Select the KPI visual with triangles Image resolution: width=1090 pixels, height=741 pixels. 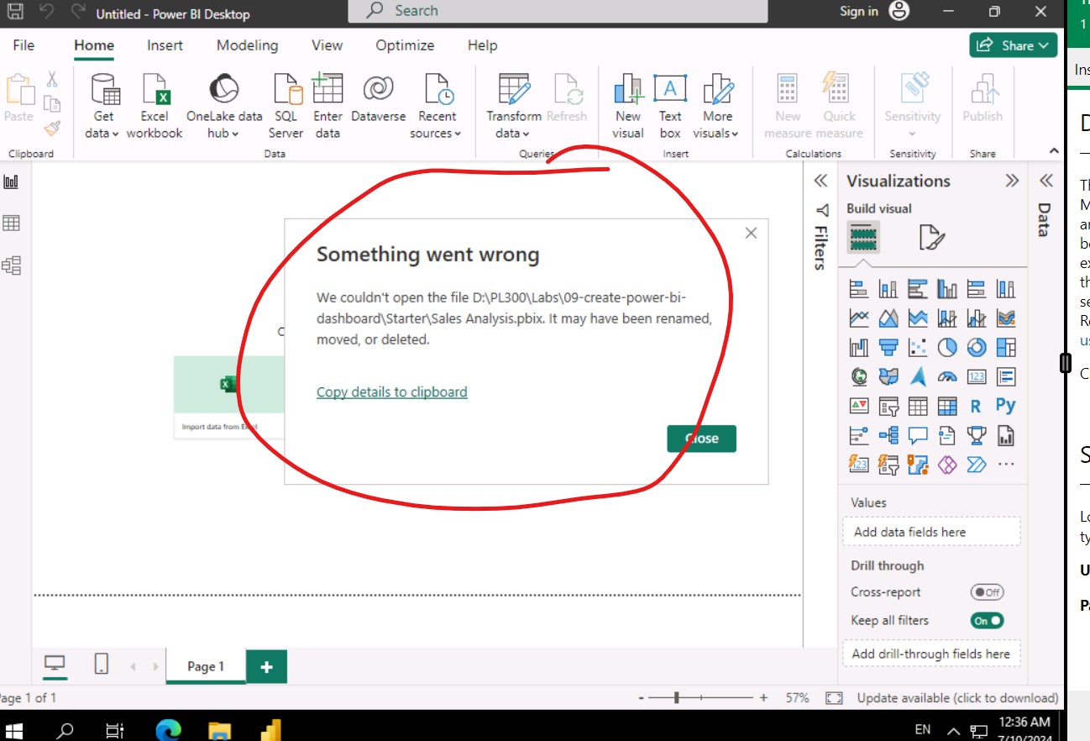click(859, 406)
